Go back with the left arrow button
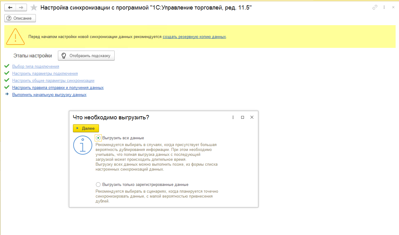The width and height of the screenshot is (399, 235). pos(10,7)
